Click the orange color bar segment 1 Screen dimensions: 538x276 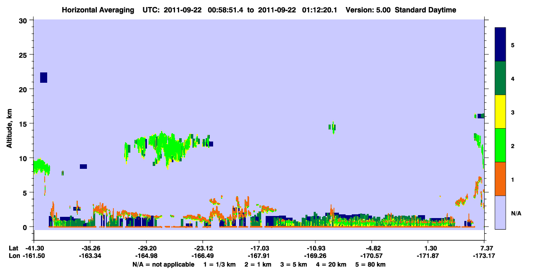pos(500,179)
